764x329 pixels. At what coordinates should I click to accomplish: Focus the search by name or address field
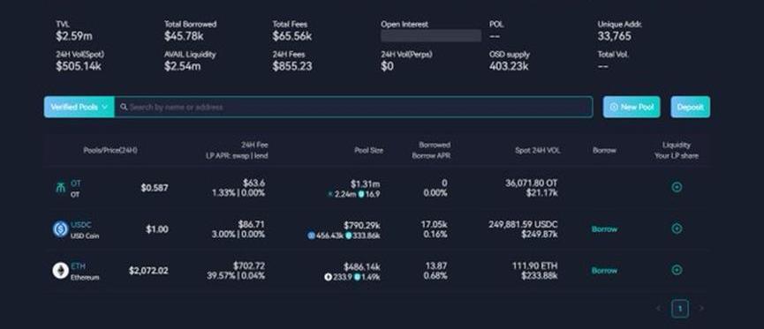coord(353,107)
